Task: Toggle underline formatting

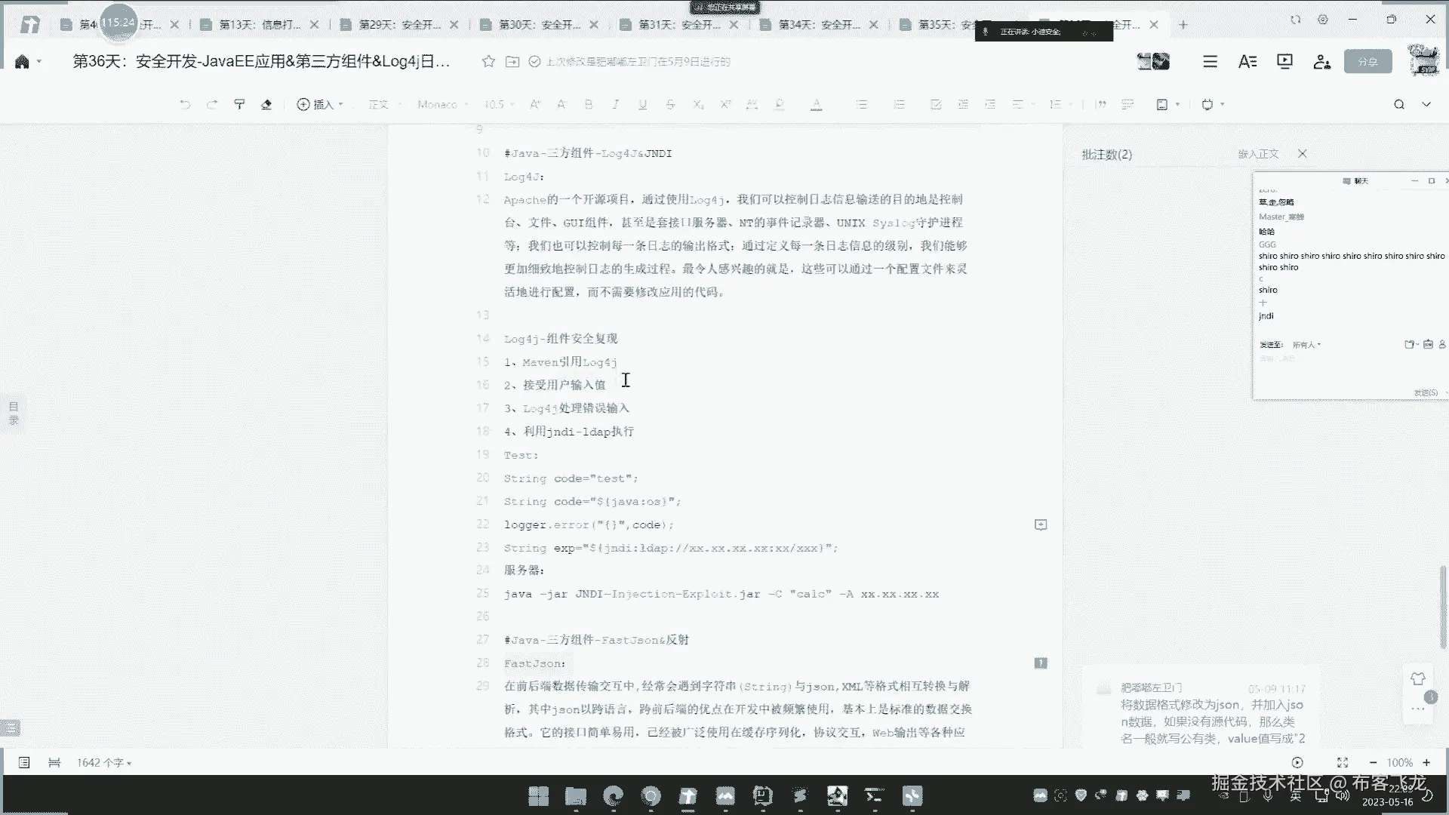Action: 643,104
